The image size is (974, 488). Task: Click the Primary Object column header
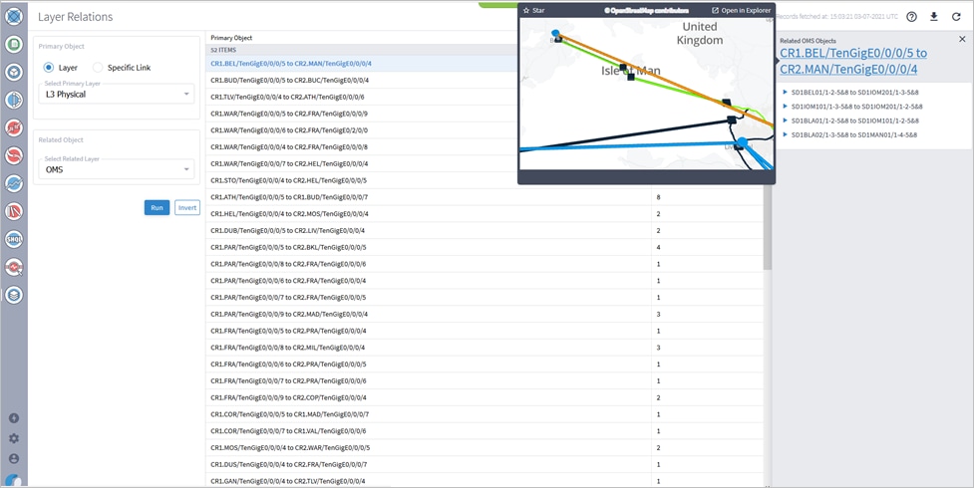pos(231,38)
